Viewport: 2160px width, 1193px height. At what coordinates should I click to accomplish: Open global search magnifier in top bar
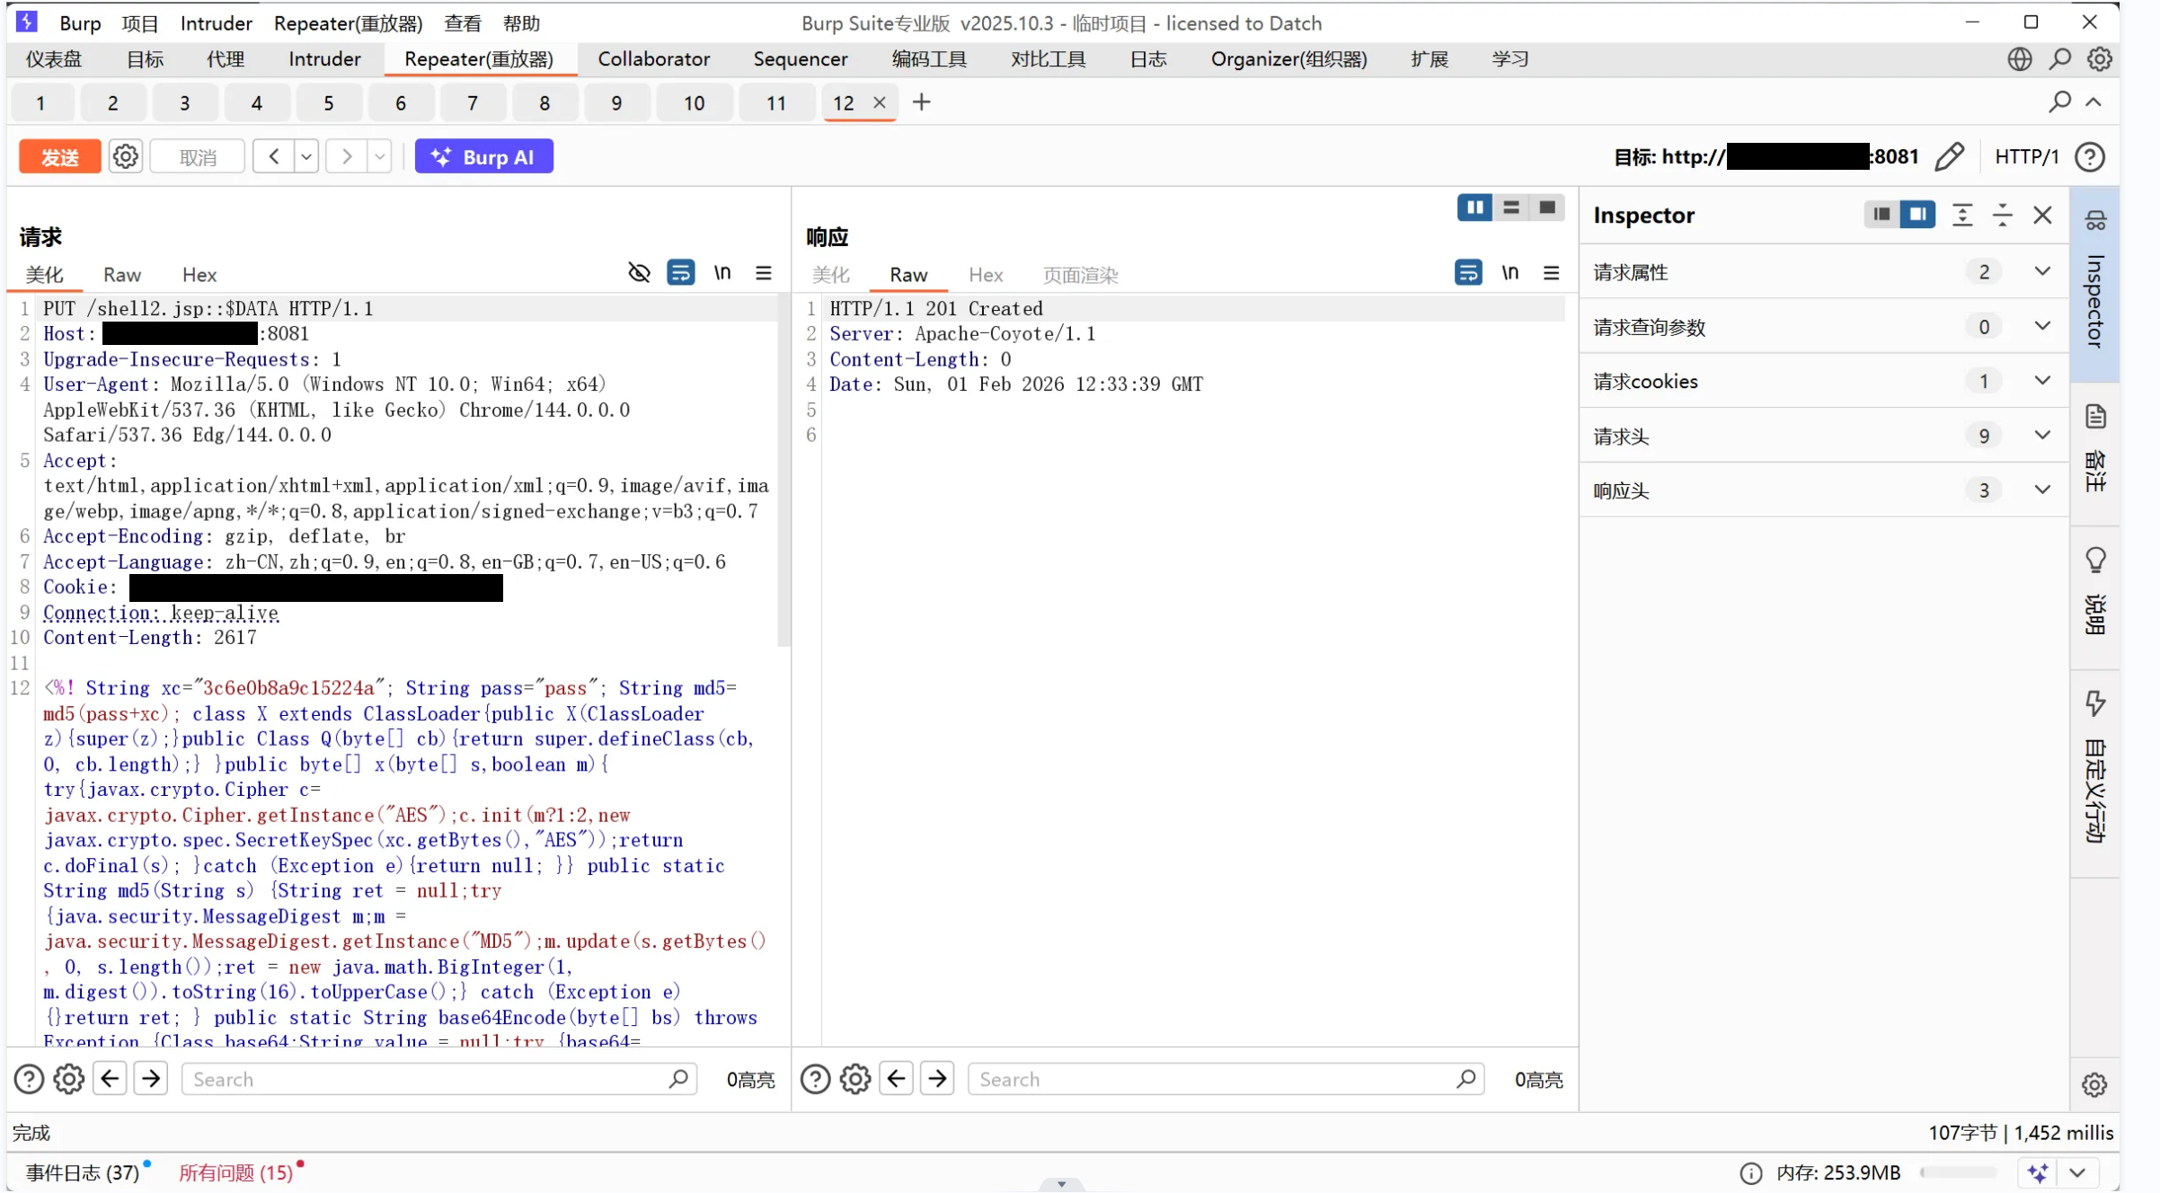(x=2059, y=59)
